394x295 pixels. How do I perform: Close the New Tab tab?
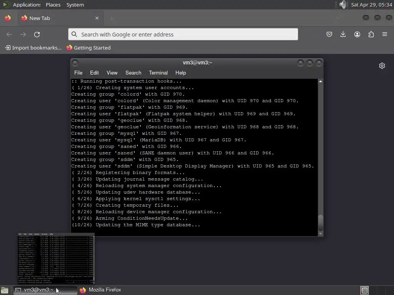(97, 18)
